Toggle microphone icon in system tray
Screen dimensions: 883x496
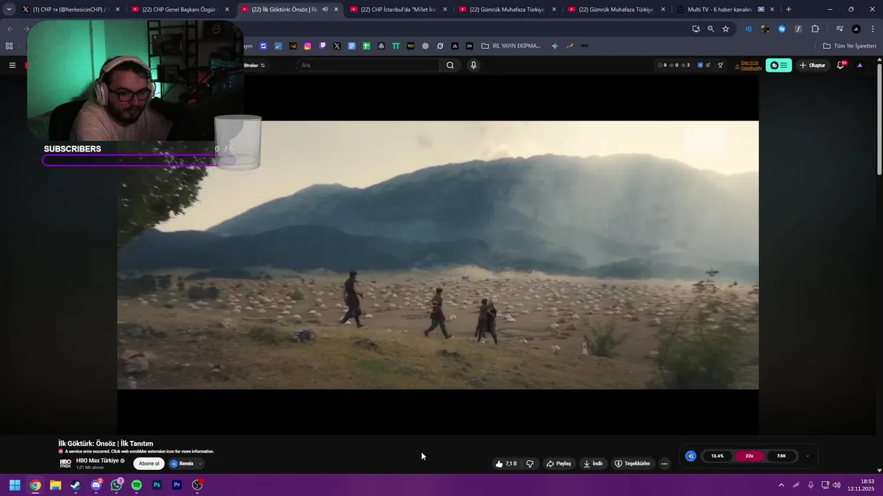coord(811,485)
